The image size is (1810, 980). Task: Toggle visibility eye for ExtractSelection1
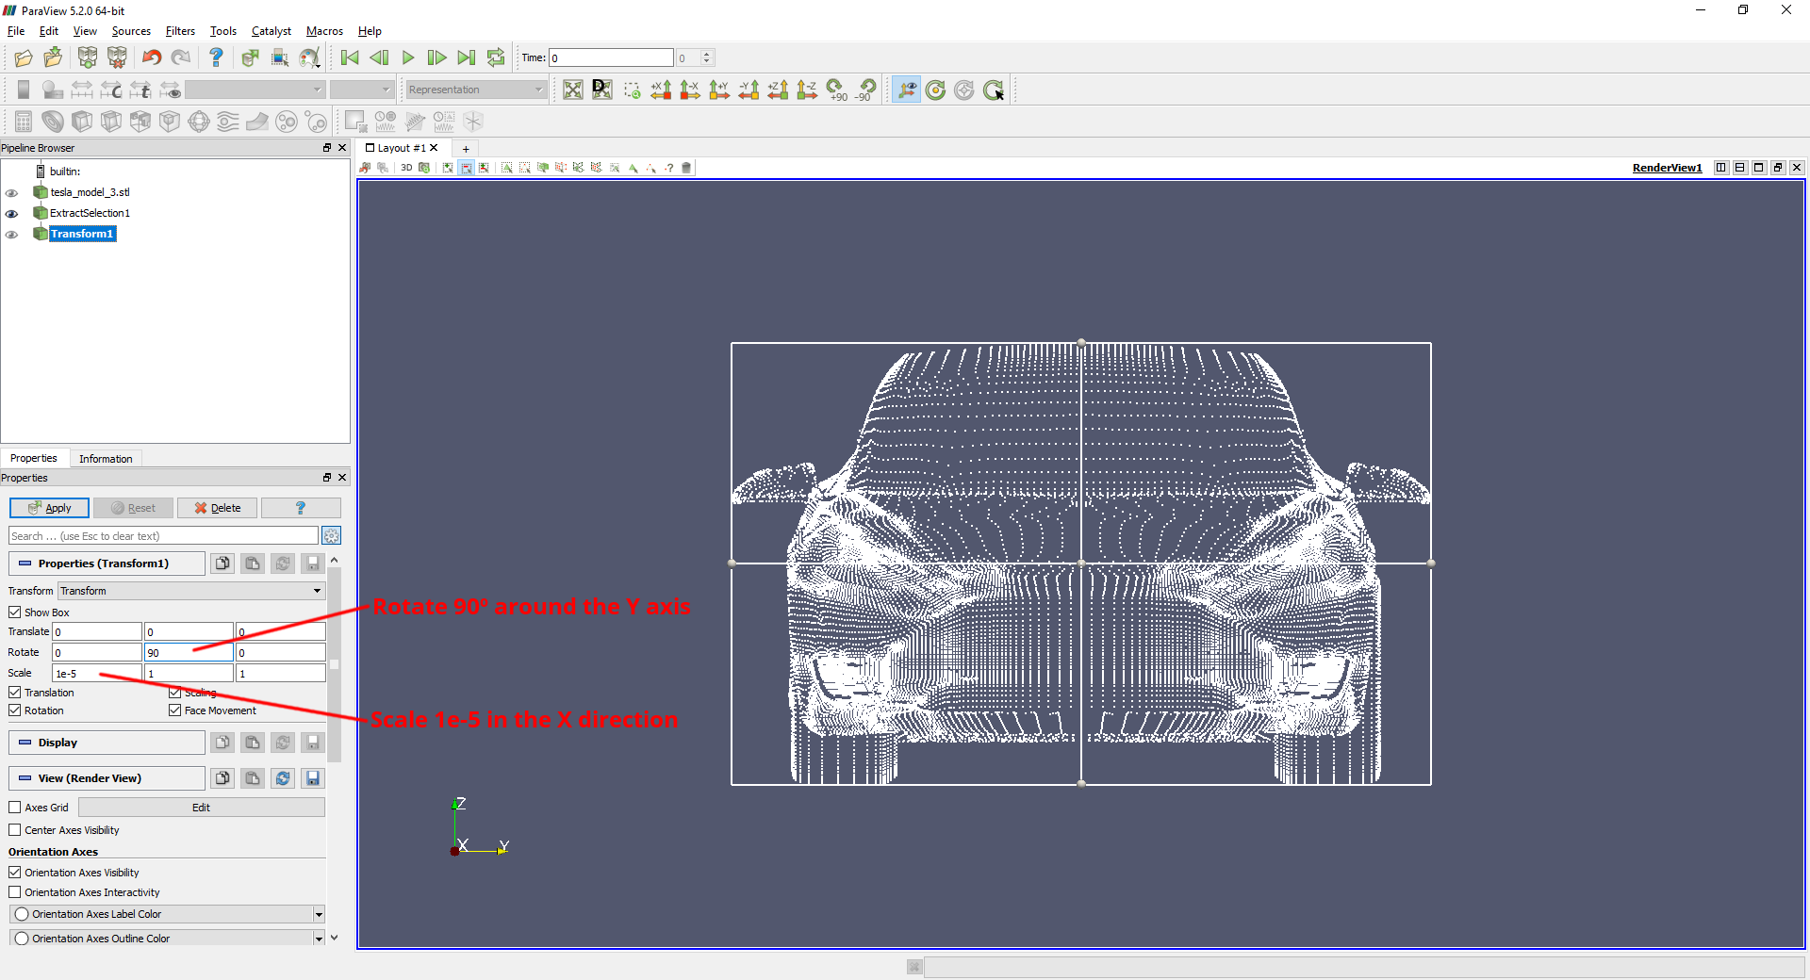tap(12, 214)
